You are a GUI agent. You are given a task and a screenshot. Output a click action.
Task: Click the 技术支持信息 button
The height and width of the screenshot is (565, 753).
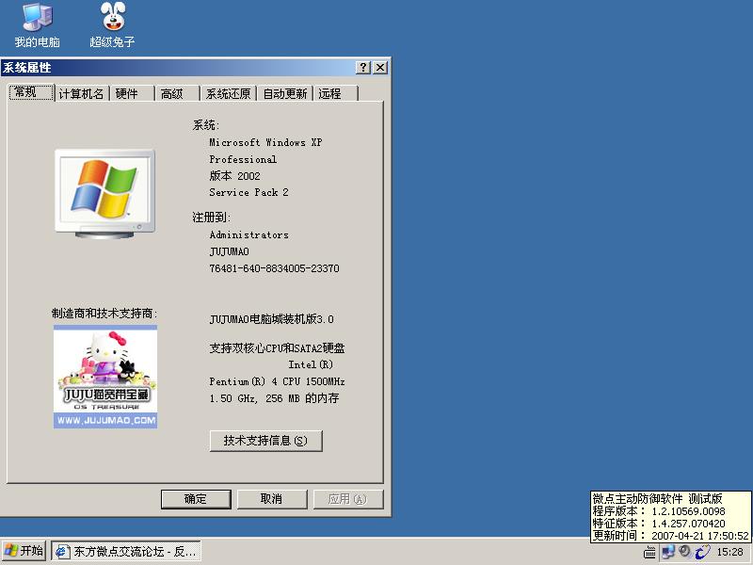click(x=266, y=441)
